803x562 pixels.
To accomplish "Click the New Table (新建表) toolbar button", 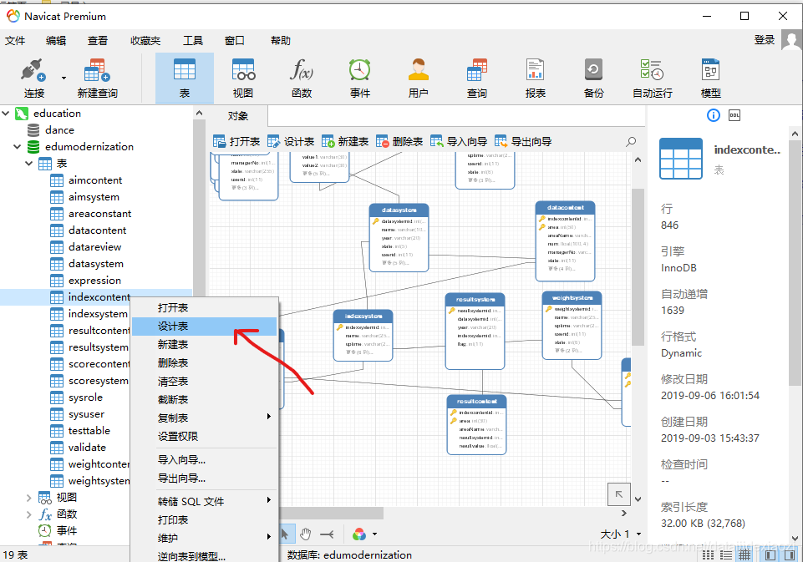I will click(x=345, y=141).
